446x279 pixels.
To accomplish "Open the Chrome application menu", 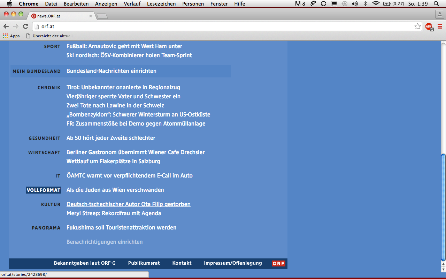I will [29, 4].
